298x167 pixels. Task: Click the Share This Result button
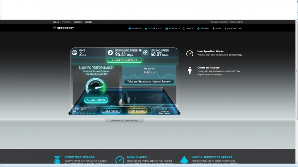click(x=124, y=61)
